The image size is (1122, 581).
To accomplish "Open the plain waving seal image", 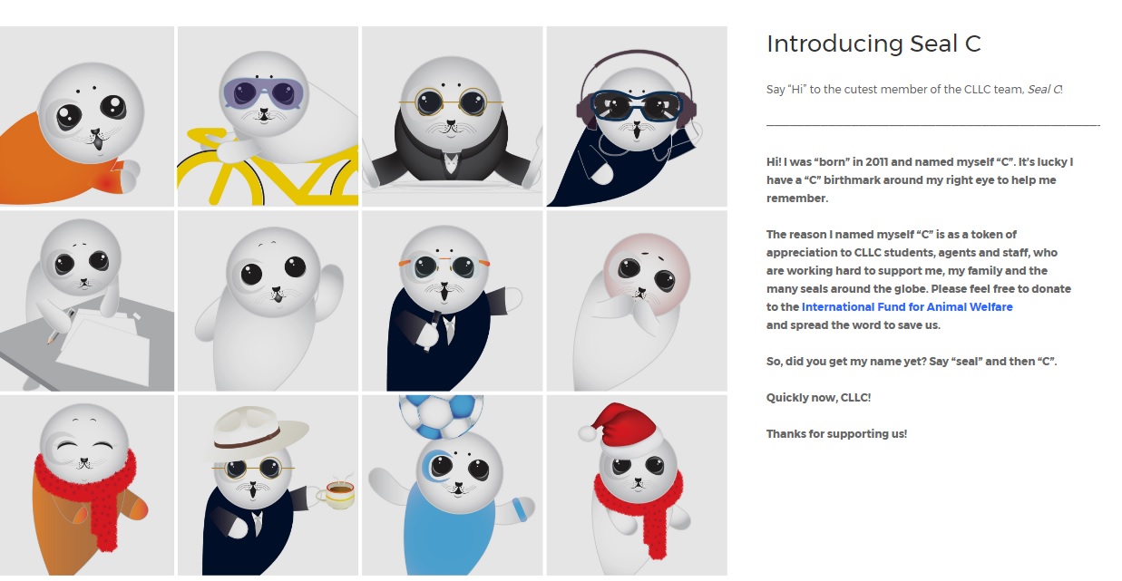I will [268, 301].
